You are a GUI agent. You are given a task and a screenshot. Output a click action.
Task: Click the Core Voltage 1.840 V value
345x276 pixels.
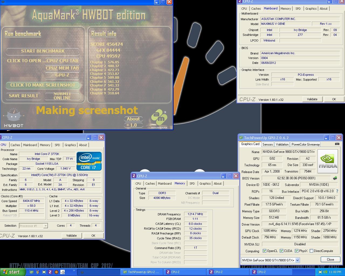pos(65,168)
